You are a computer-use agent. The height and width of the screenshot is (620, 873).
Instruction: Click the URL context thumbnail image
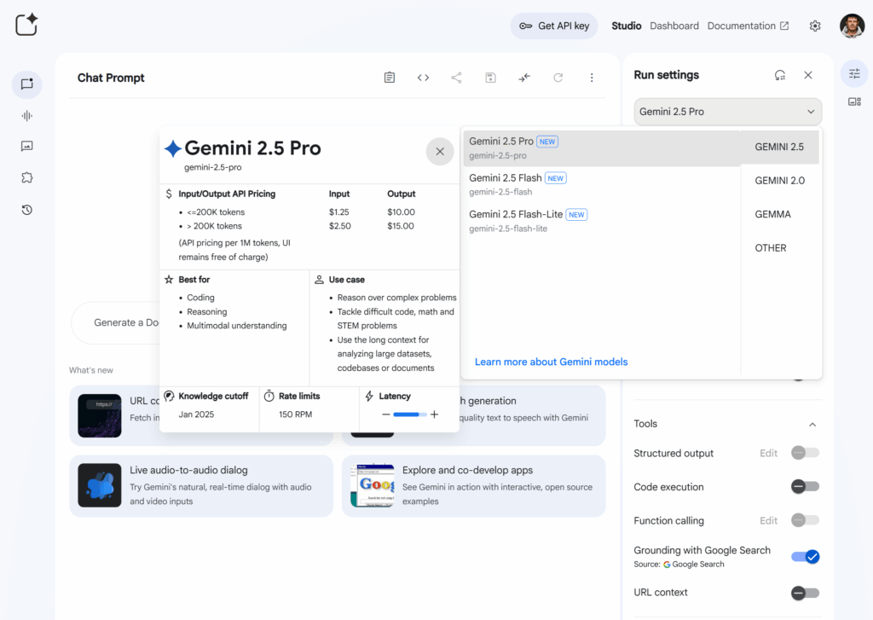tap(100, 415)
